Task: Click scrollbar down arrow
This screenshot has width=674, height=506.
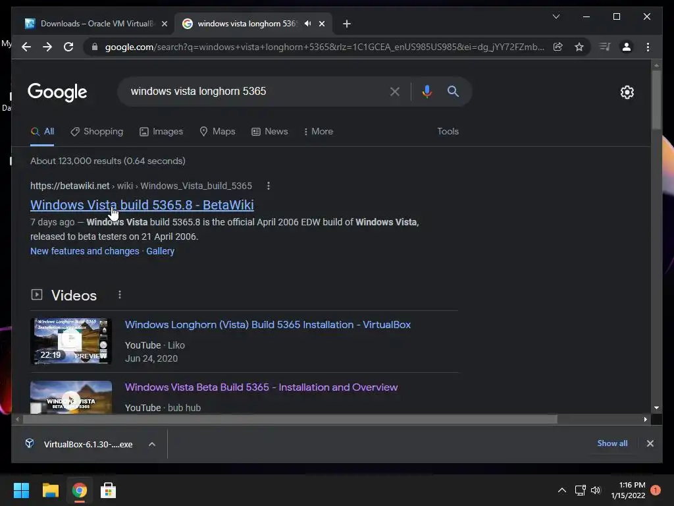Action: pyautogui.click(x=656, y=408)
